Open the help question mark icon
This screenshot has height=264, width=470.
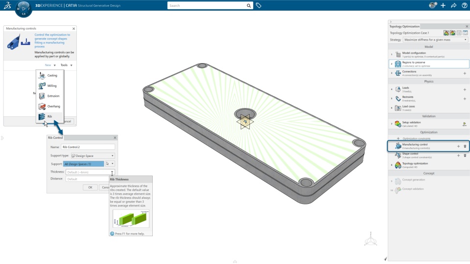coord(464,5)
